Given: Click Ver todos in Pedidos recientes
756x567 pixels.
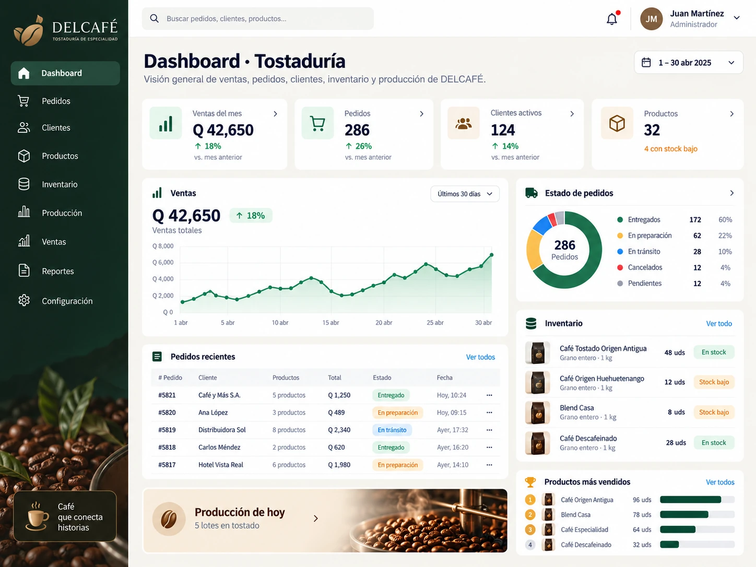Looking at the screenshot, I should 480,357.
